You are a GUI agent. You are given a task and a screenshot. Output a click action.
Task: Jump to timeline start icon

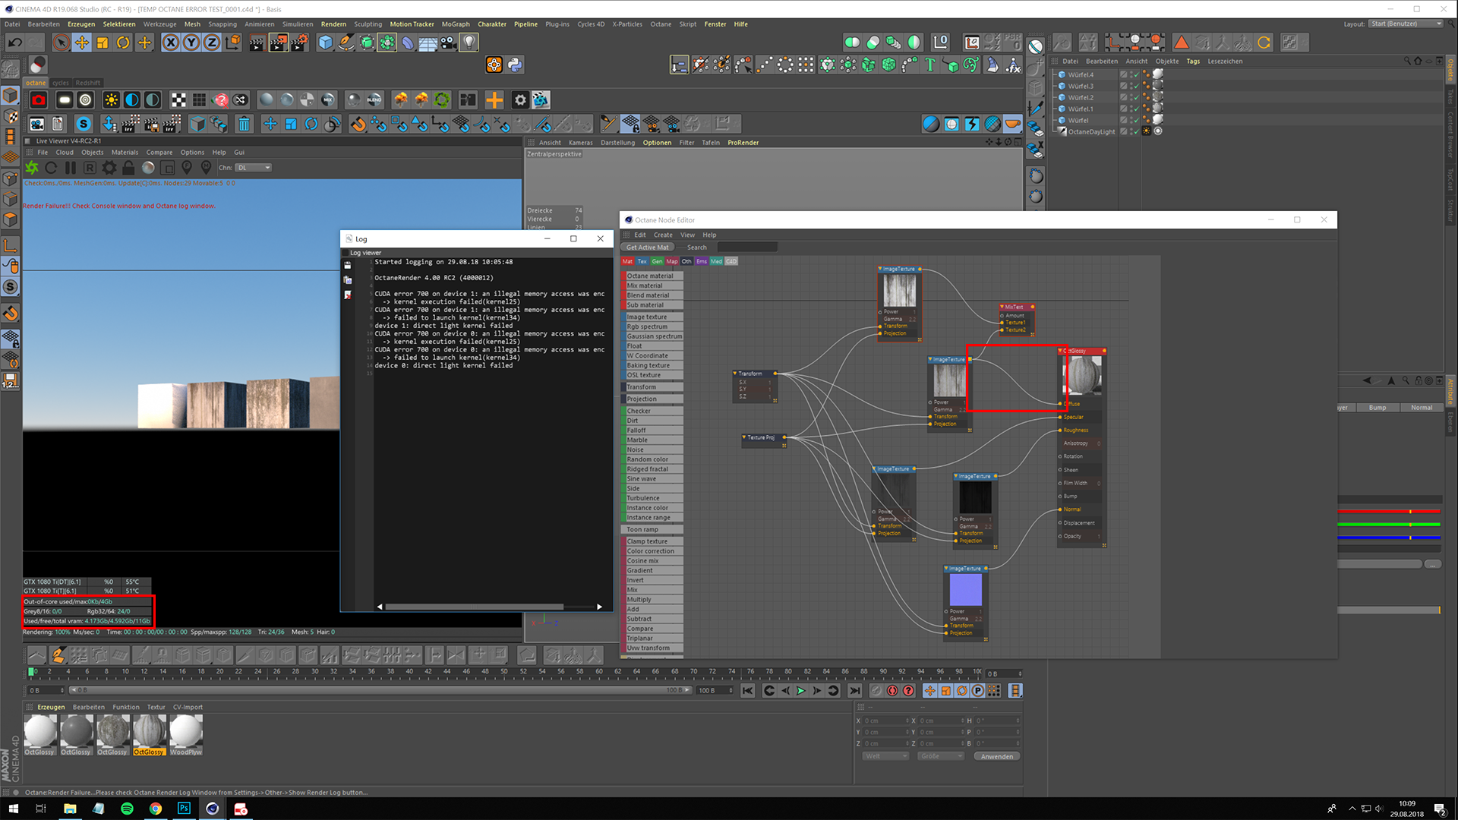[748, 691]
